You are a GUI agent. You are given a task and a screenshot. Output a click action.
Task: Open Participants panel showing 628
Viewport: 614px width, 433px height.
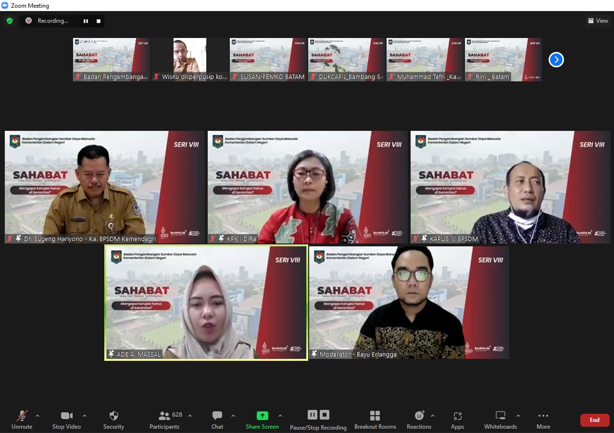pos(165,420)
